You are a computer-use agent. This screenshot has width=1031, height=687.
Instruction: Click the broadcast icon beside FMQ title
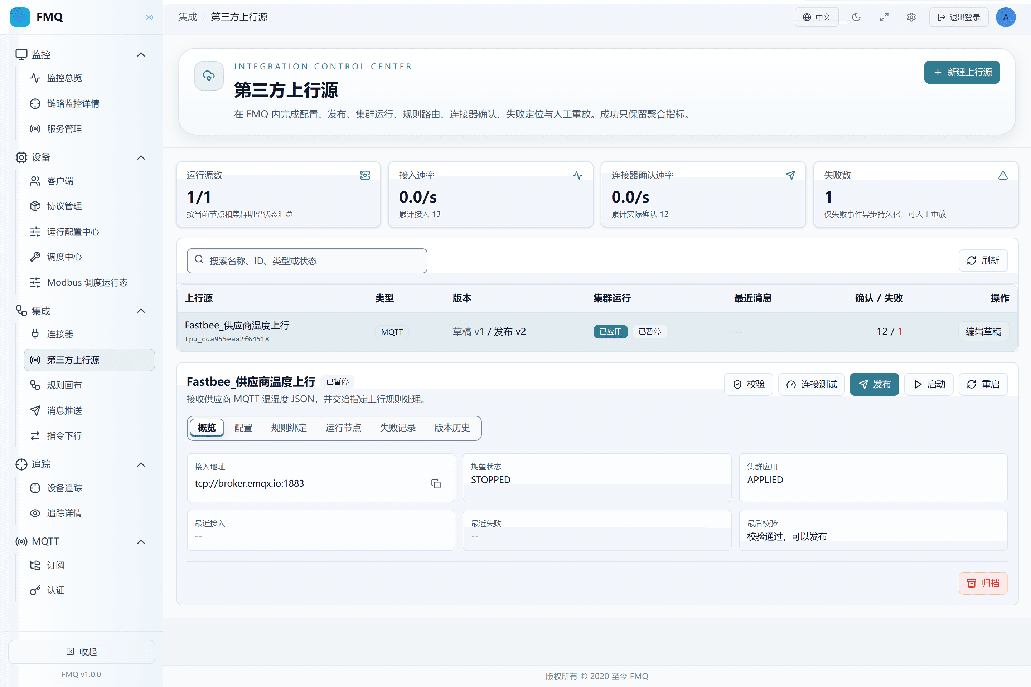coord(149,17)
